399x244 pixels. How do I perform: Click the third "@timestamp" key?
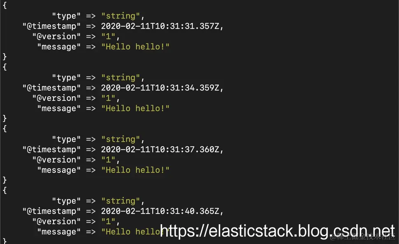[x=51, y=150]
